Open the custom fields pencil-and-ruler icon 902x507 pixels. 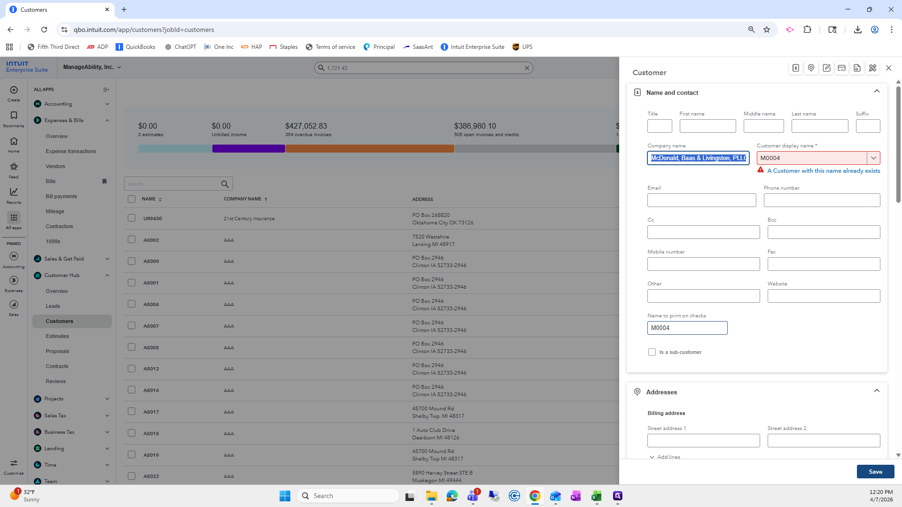click(872, 68)
